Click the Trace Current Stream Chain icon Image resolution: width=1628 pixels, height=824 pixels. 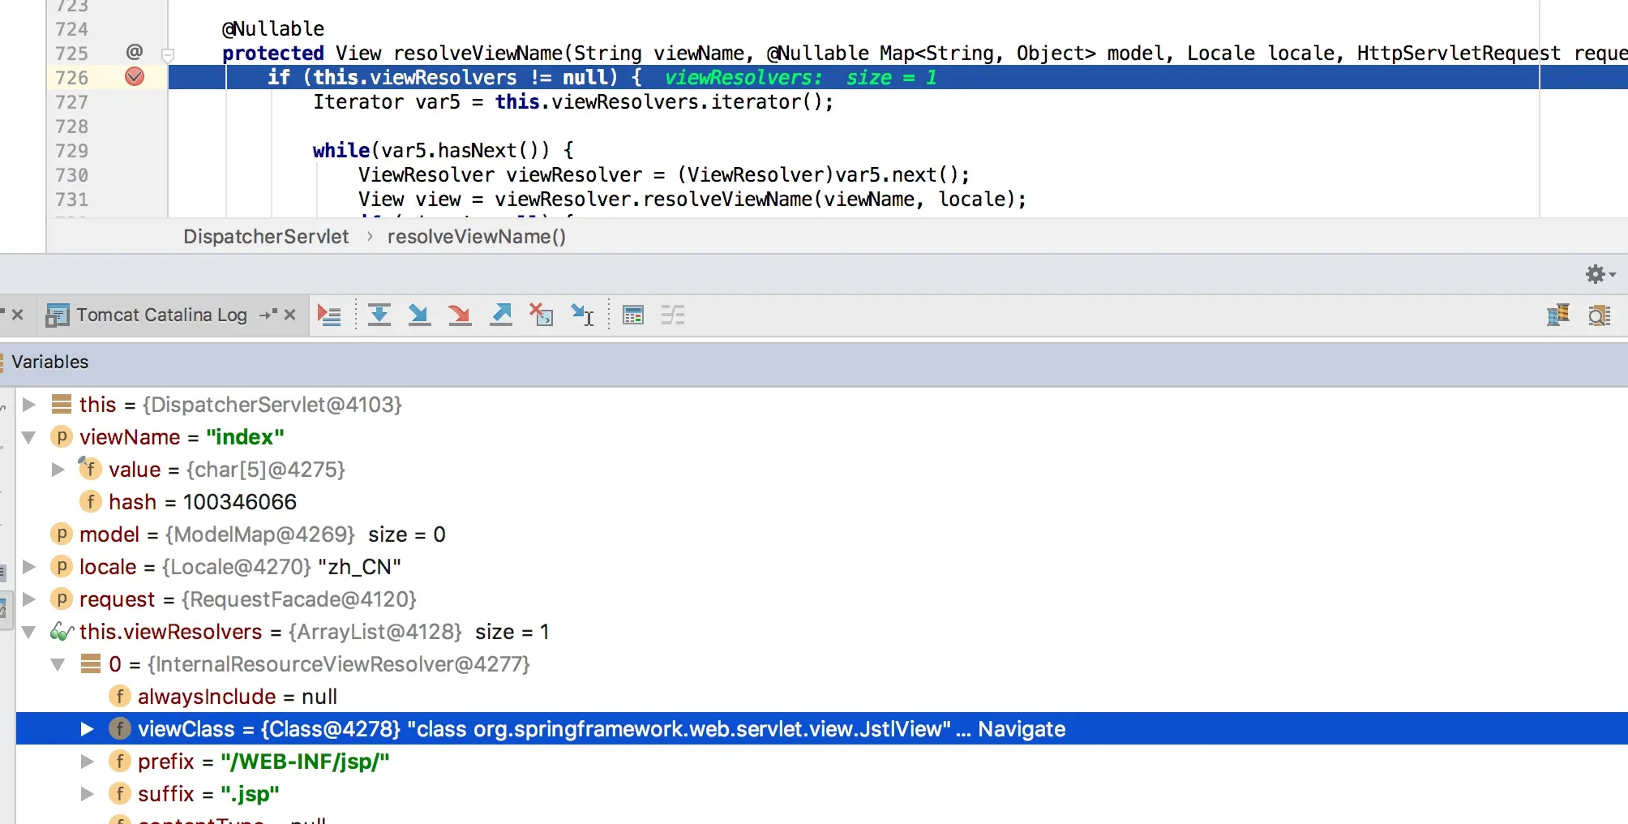click(x=673, y=315)
